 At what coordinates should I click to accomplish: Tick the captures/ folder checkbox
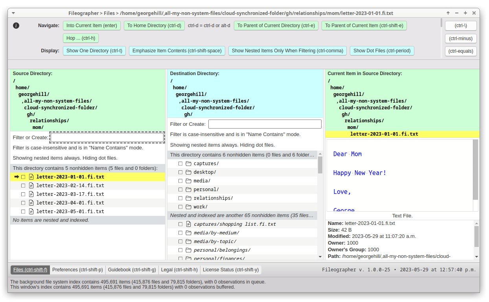[180, 164]
